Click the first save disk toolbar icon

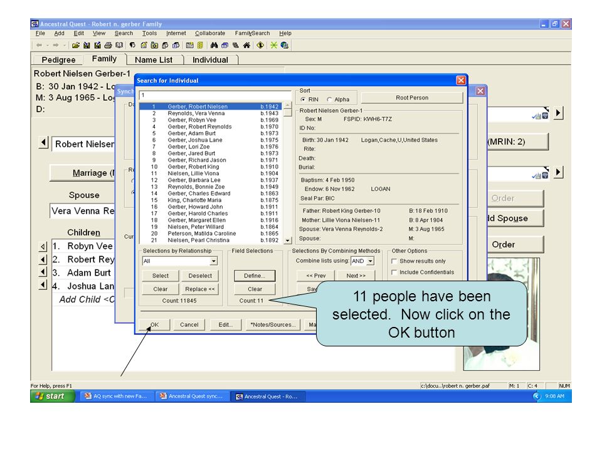(87, 45)
